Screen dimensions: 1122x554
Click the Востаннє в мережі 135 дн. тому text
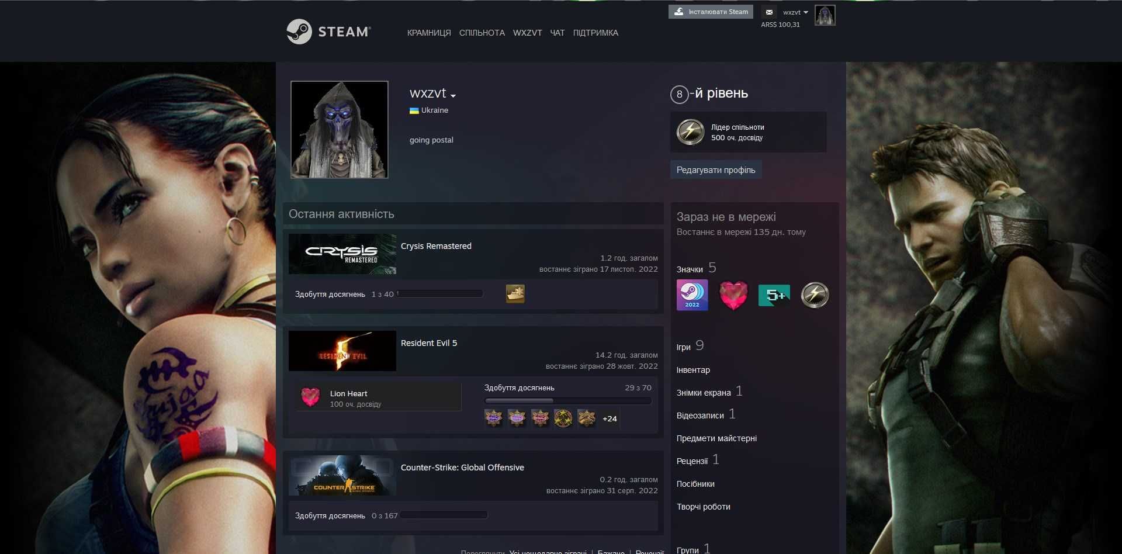tap(741, 232)
